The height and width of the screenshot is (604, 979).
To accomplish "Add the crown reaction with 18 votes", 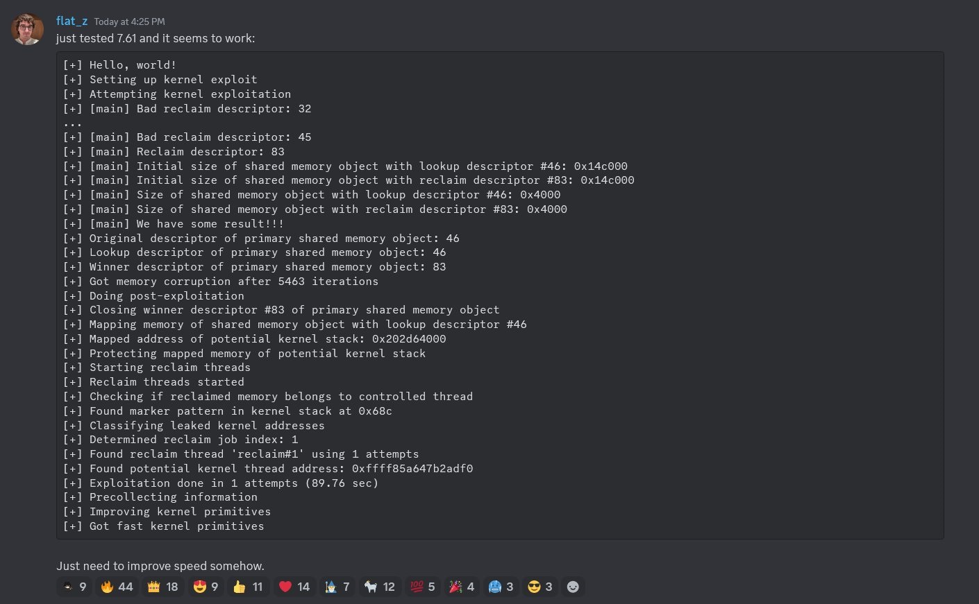I will tap(163, 587).
